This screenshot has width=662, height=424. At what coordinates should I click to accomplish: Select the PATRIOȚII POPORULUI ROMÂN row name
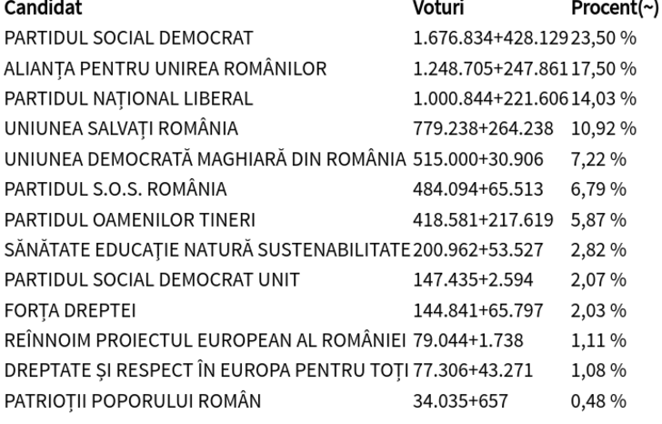click(x=132, y=399)
